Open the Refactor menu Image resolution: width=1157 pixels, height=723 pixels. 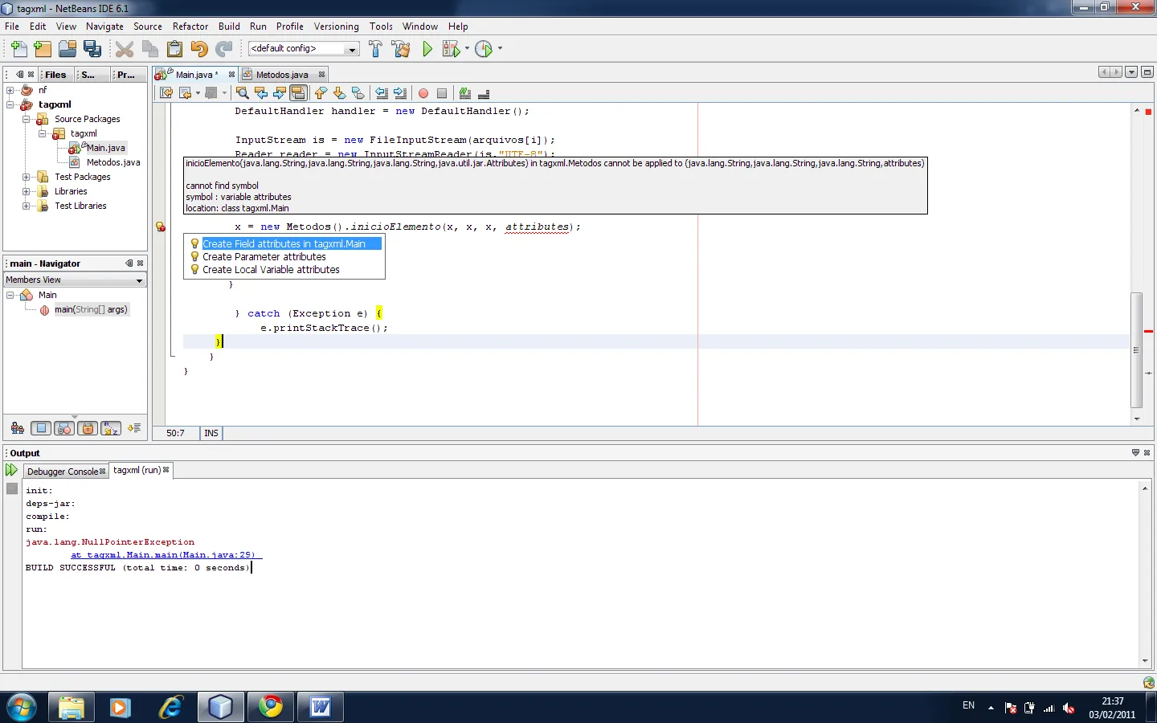190,27
